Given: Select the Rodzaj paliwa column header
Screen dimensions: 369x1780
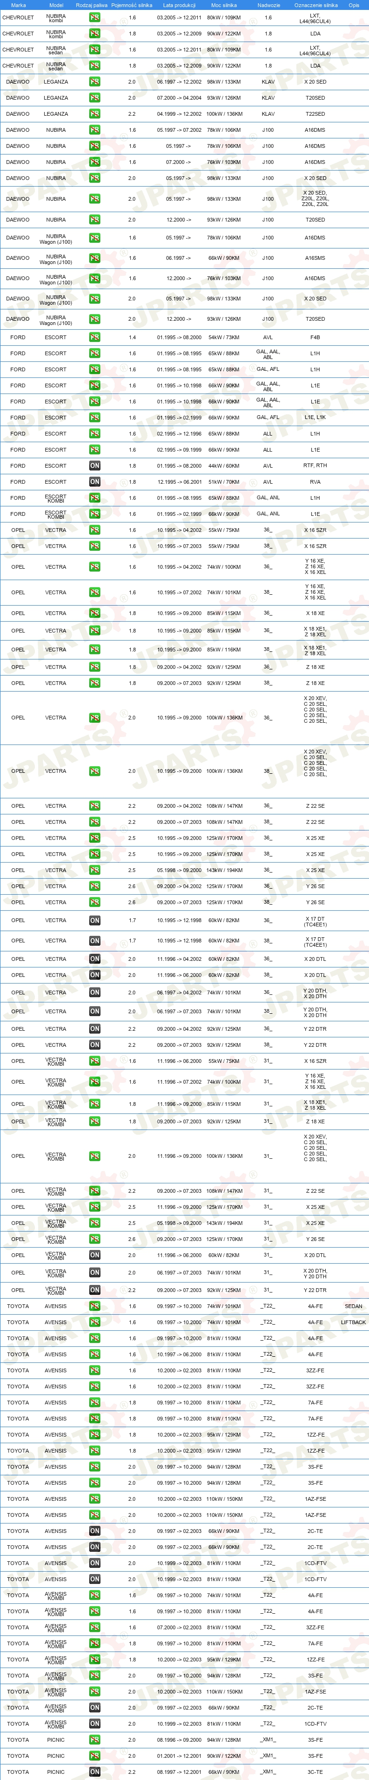Looking at the screenshot, I should click(92, 5).
